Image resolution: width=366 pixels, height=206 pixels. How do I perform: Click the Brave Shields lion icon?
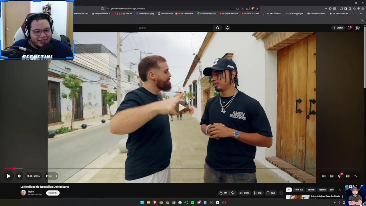coord(252,9)
